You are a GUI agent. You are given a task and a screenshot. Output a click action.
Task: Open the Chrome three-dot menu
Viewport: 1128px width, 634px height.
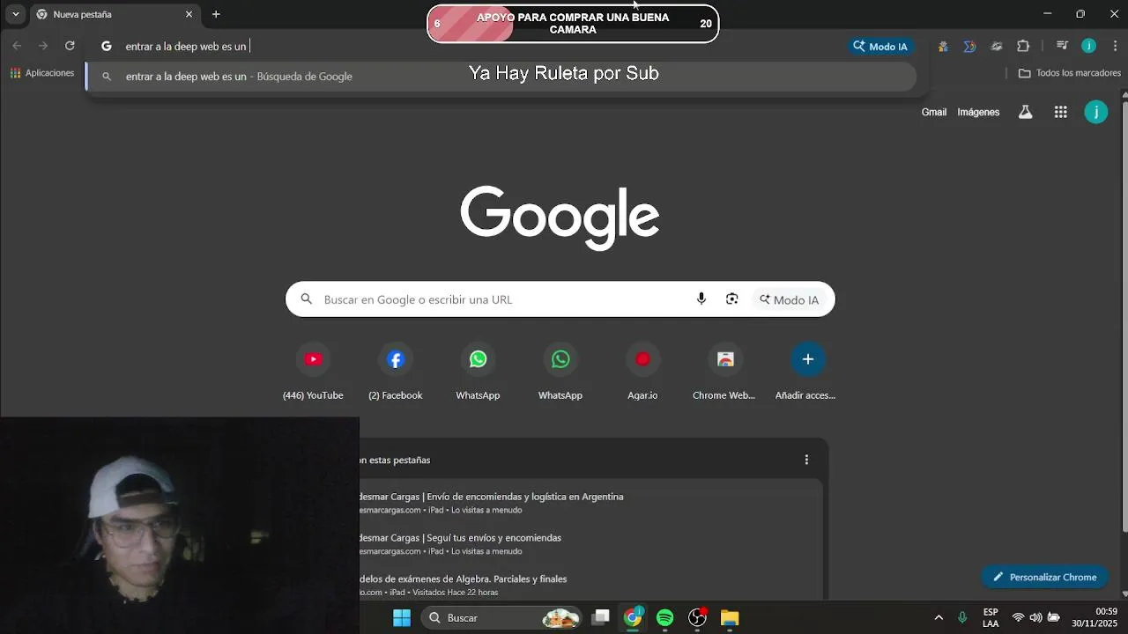tap(1114, 46)
